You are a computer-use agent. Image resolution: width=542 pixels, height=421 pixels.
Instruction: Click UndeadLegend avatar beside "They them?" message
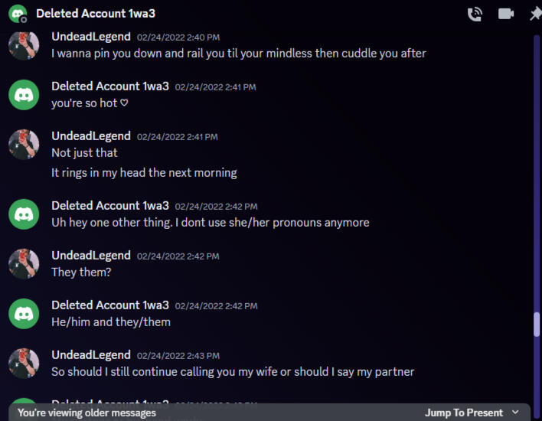click(x=24, y=263)
